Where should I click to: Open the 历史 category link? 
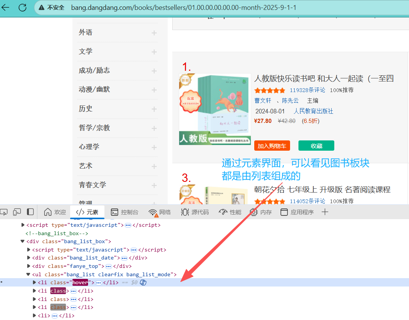click(85, 108)
